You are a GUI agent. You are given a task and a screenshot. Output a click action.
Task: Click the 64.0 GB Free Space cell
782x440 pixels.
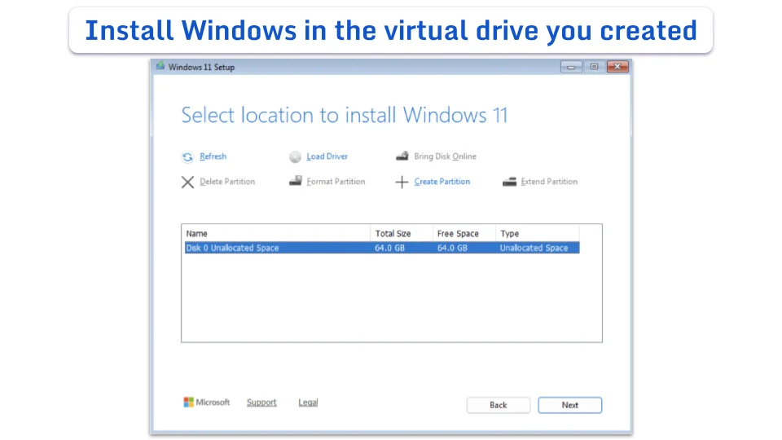(452, 248)
